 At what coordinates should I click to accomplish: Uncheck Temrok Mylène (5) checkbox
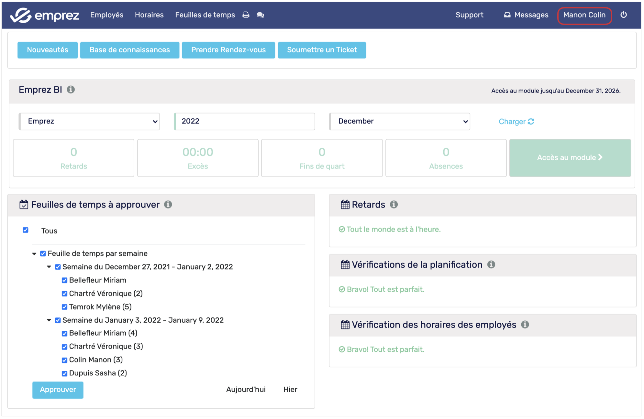coord(64,307)
